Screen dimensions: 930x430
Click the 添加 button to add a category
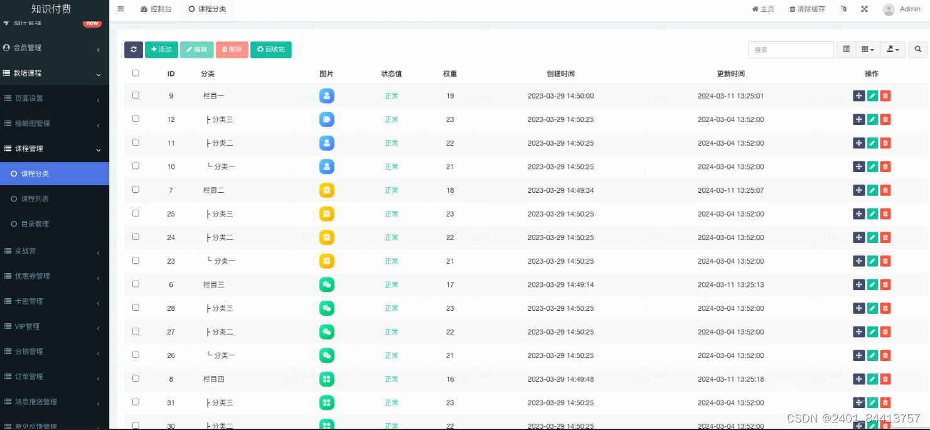[161, 49]
